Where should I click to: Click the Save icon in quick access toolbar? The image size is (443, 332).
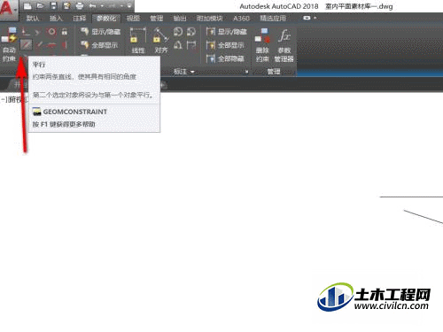pos(53,5)
